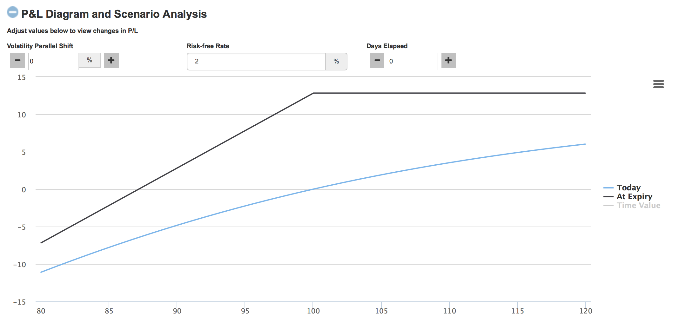Increase the Volatility Parallel Shift value
Image resolution: width=679 pixels, height=323 pixels.
[x=111, y=61]
